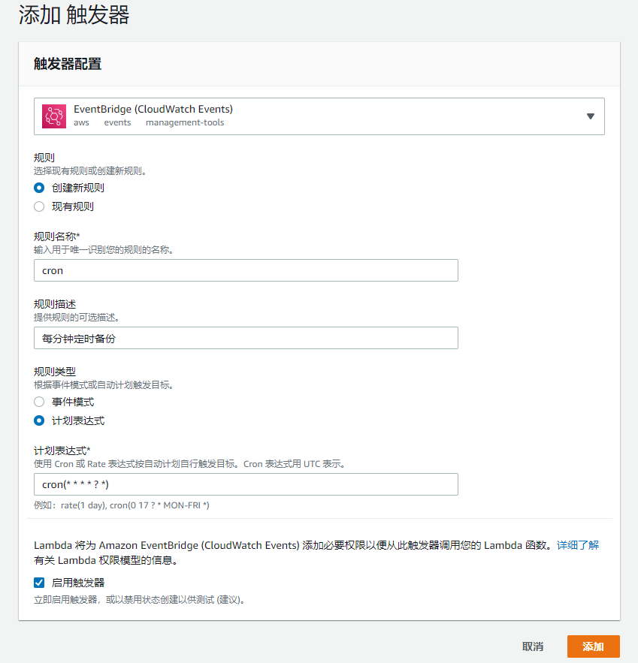Screen dimensions: 638x663
Task: Toggle the 启用触发器 checkbox
Action: coord(39,583)
